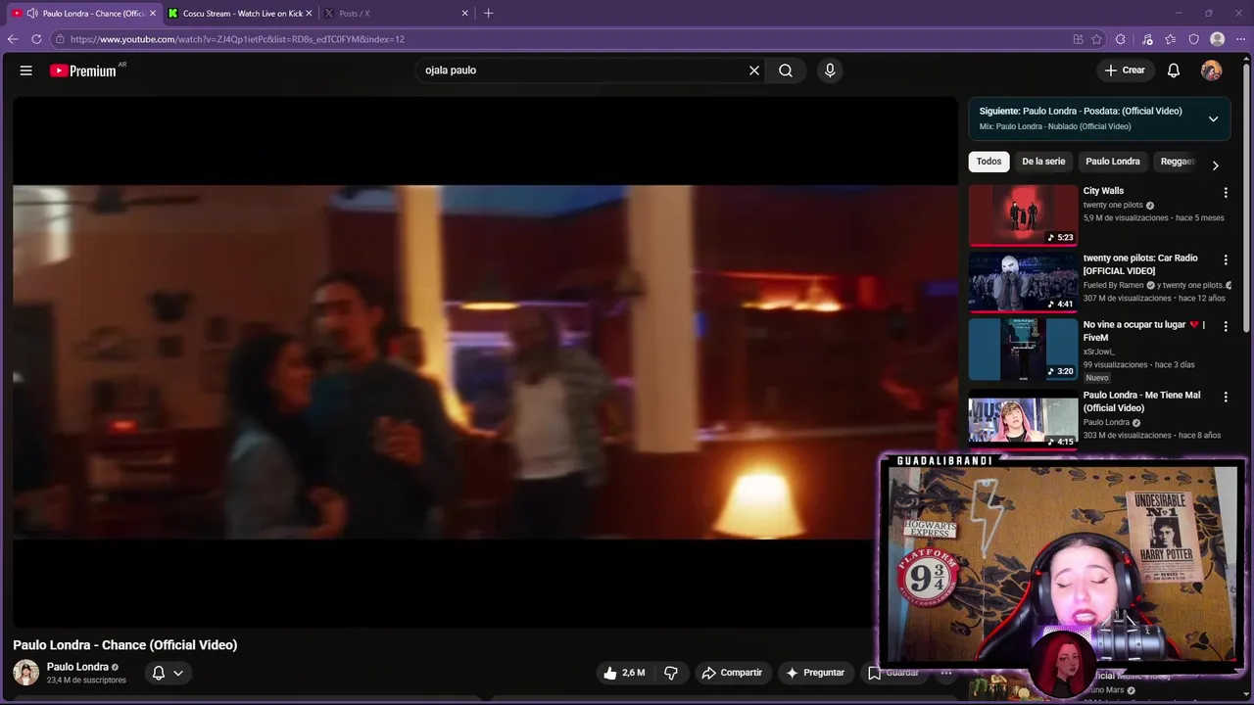Click 'City Walls' video title
The image size is (1254, 705).
click(1103, 191)
